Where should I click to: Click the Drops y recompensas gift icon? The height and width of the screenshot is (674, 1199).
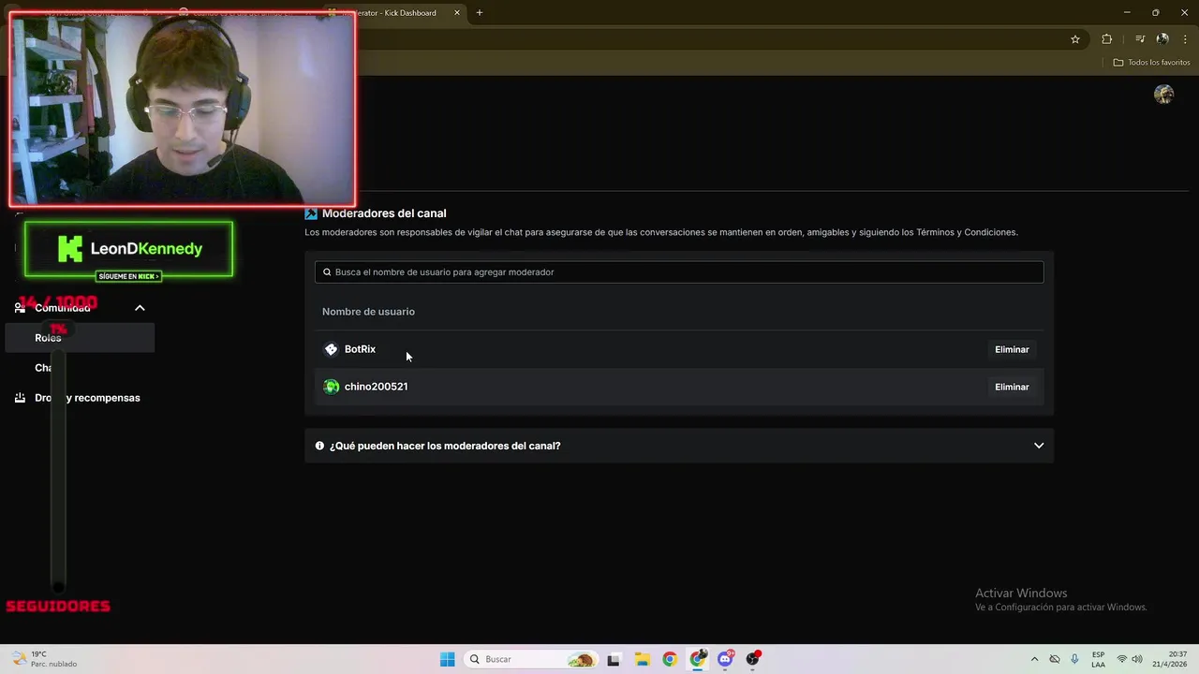(20, 398)
